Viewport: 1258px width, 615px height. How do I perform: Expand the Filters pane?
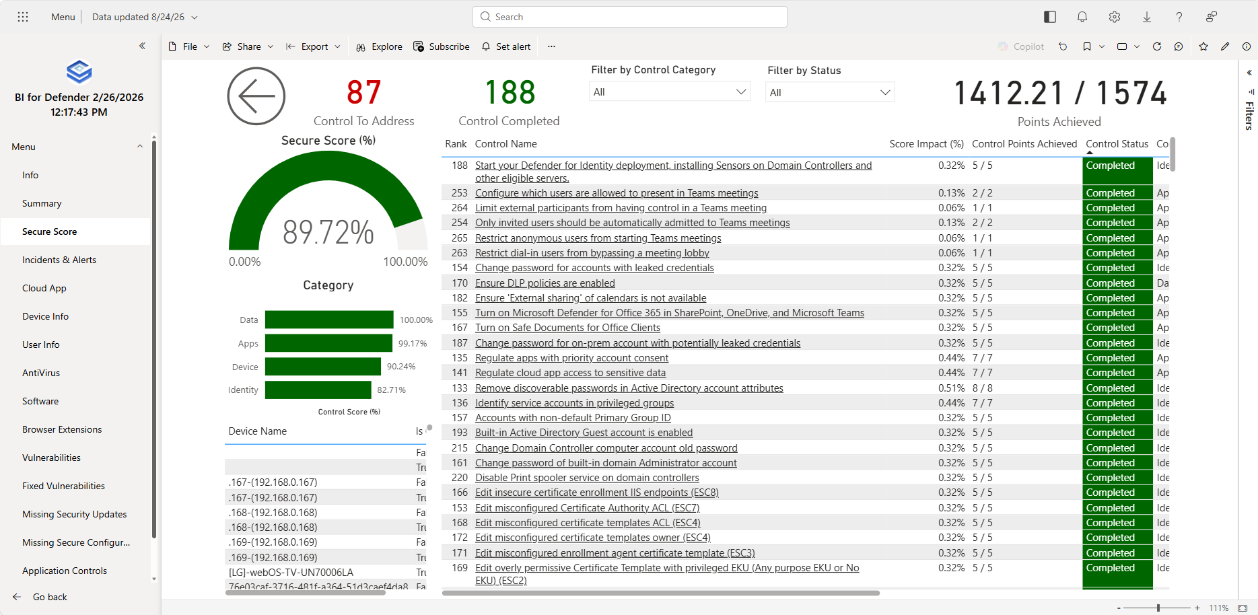1249,73
